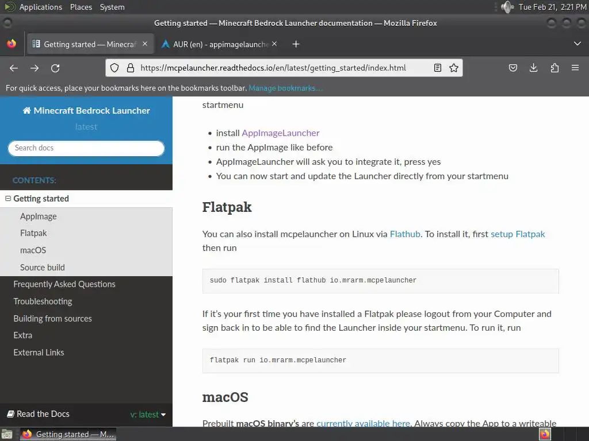Click the sudo flatpak install code block
Screen dimensions: 589x441
(381, 281)
